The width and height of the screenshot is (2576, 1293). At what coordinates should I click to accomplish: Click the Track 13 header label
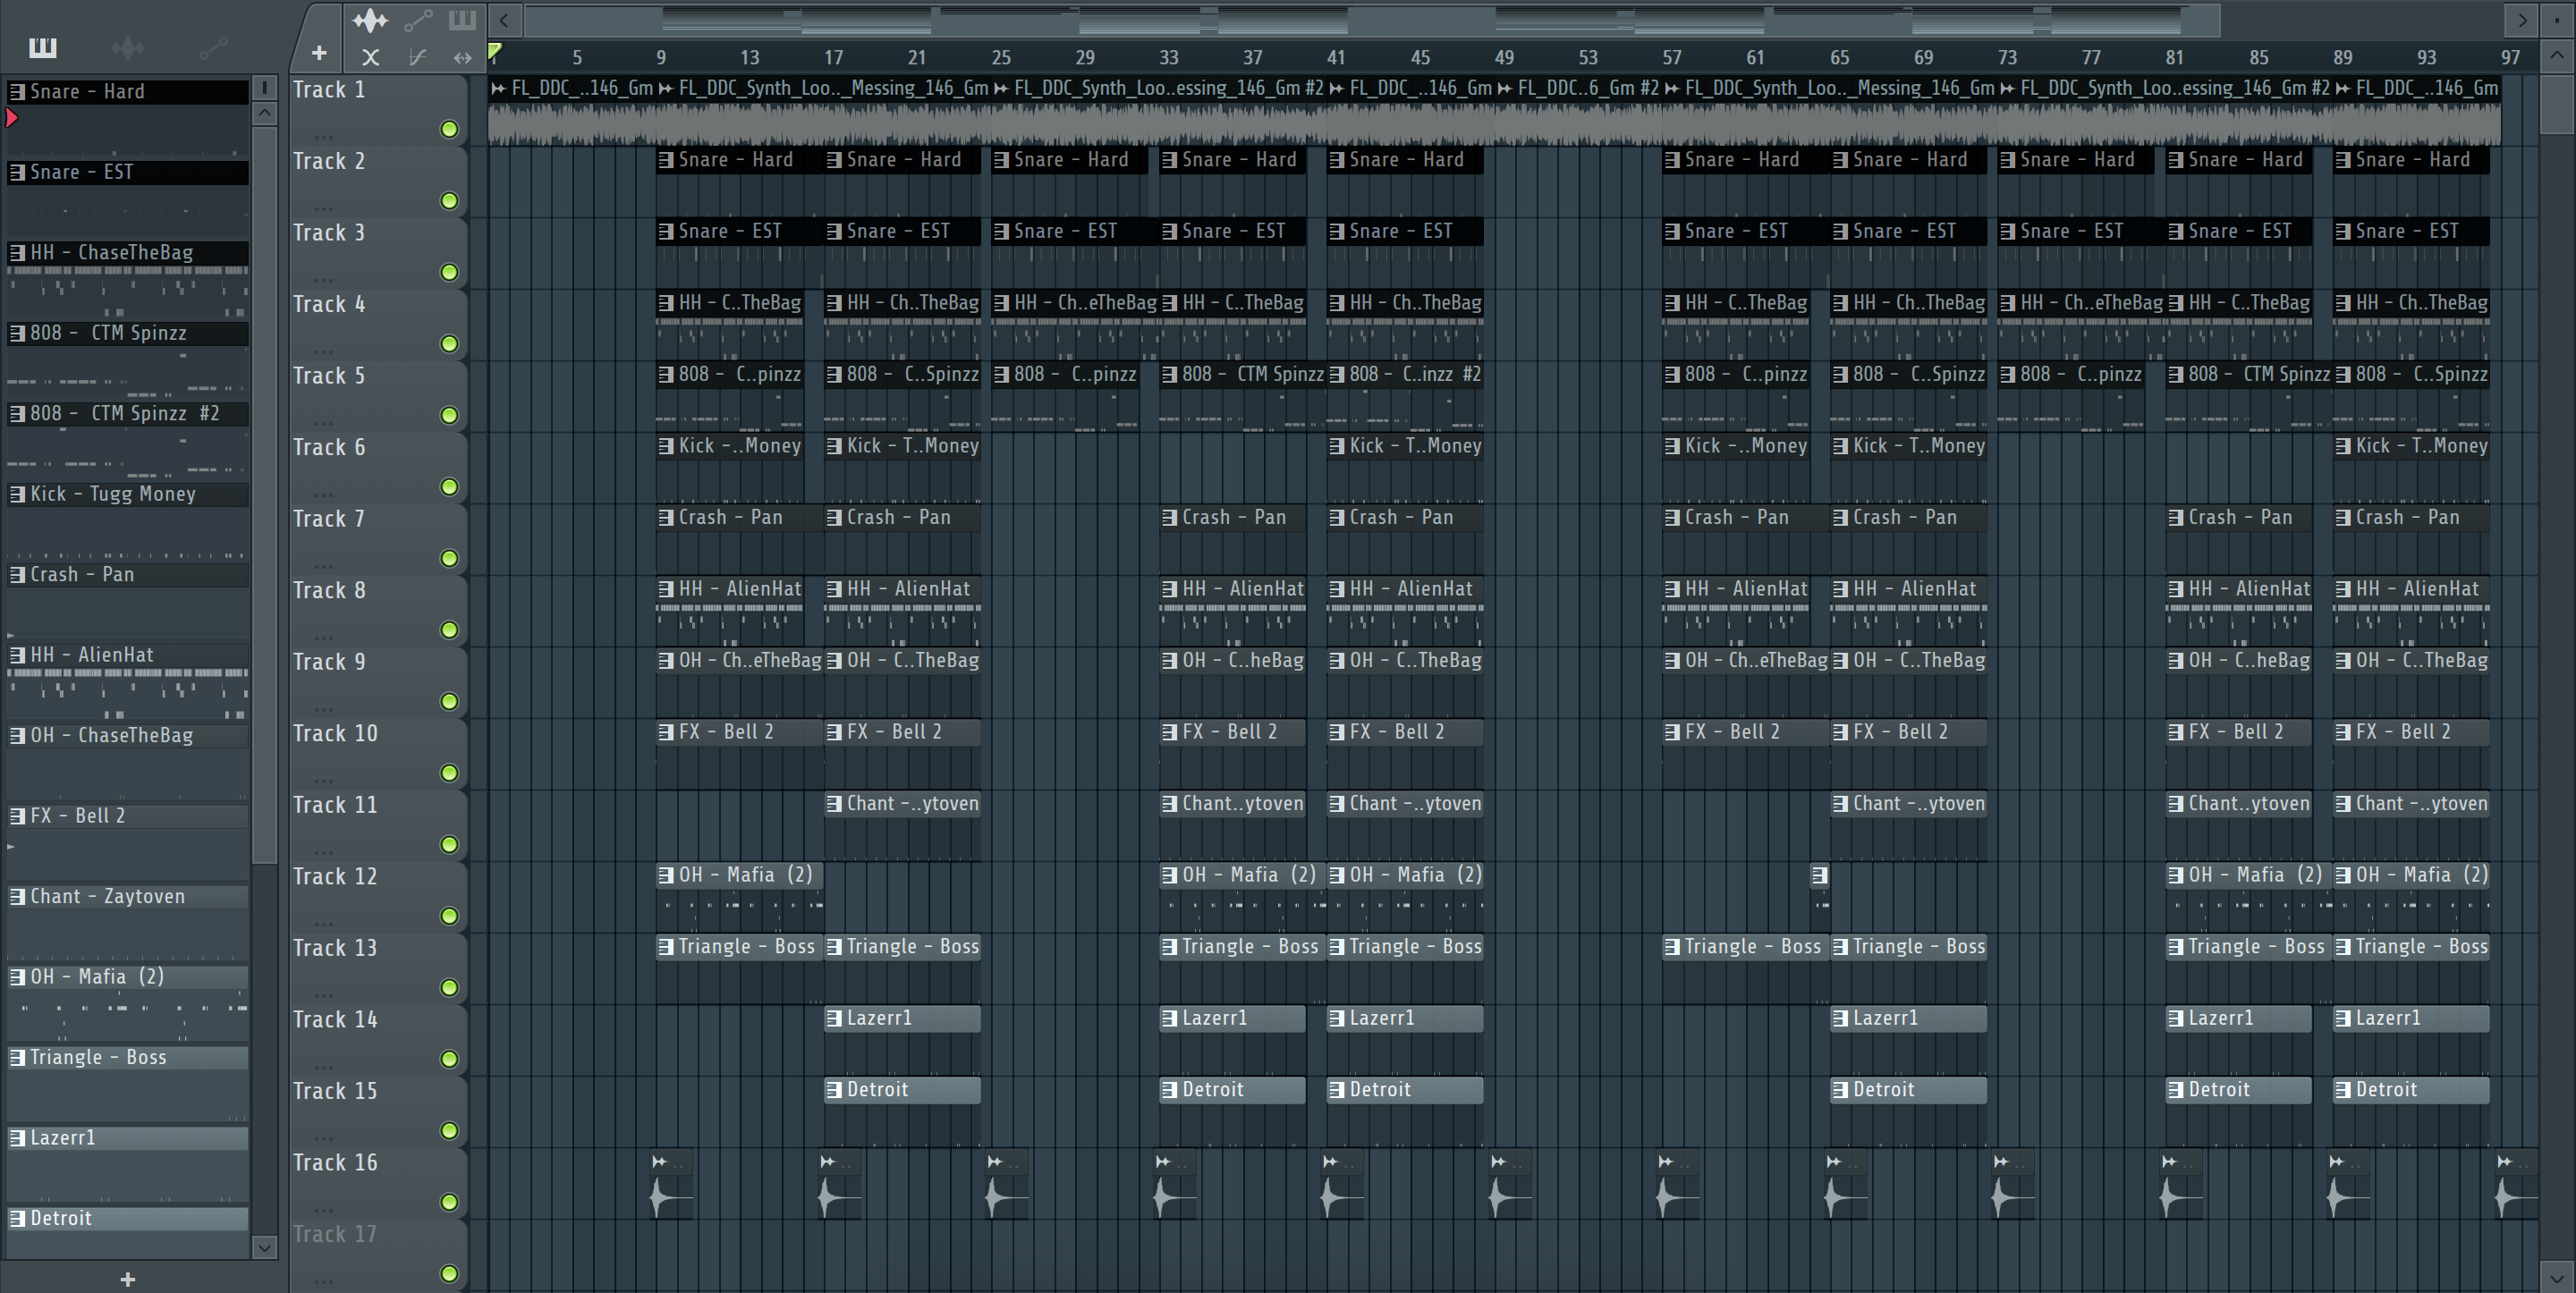(x=335, y=948)
